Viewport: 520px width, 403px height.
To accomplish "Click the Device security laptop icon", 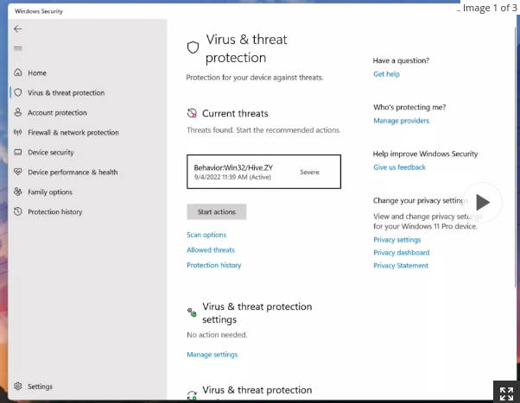I will 18,152.
